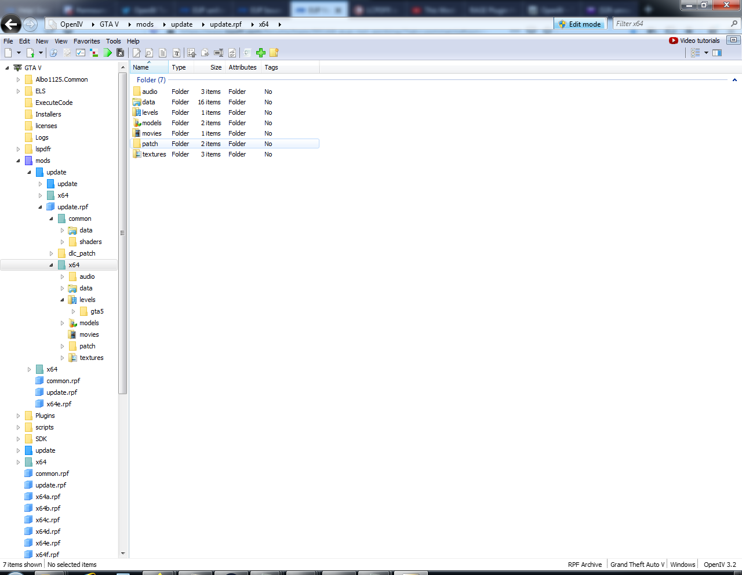
Task: Open the view mode dropdown arrow
Action: 706,53
